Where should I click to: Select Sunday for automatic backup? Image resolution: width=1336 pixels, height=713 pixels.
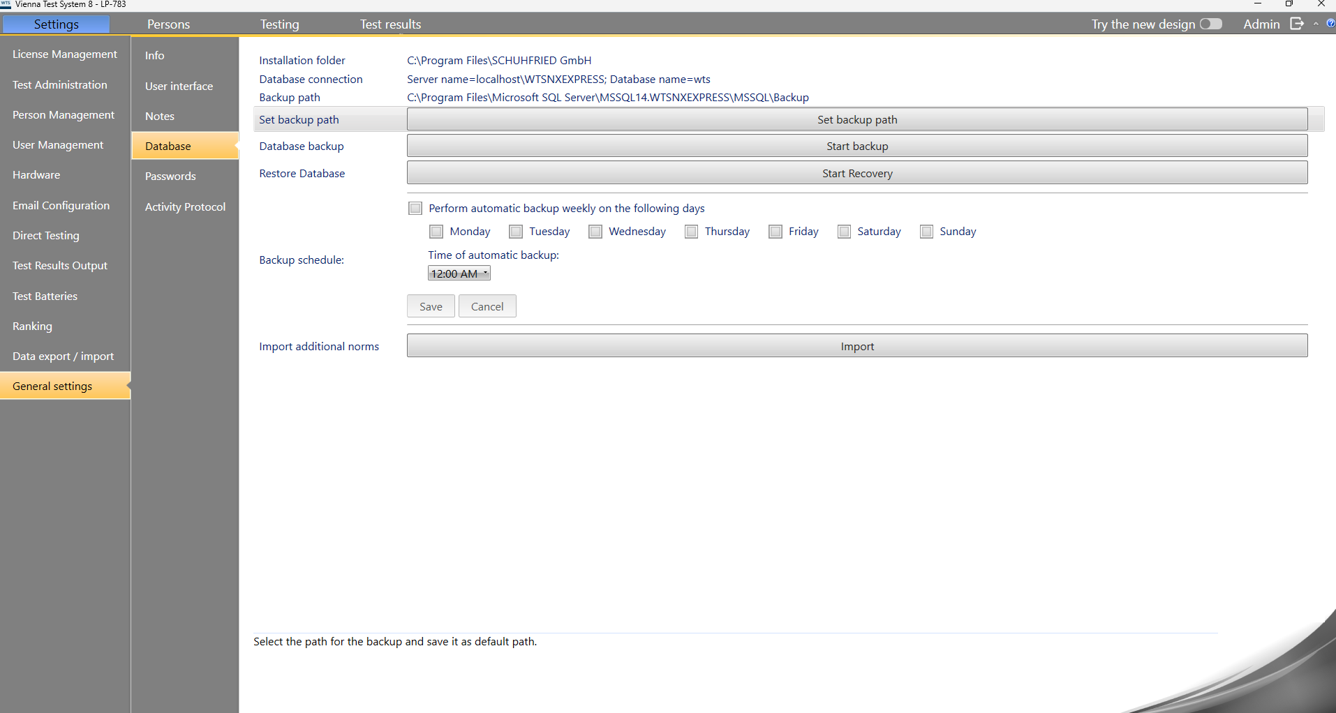pyautogui.click(x=926, y=232)
